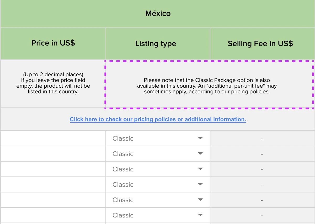
Task: Click the fourth row Classic dropdown arrow
Action: pyautogui.click(x=200, y=184)
